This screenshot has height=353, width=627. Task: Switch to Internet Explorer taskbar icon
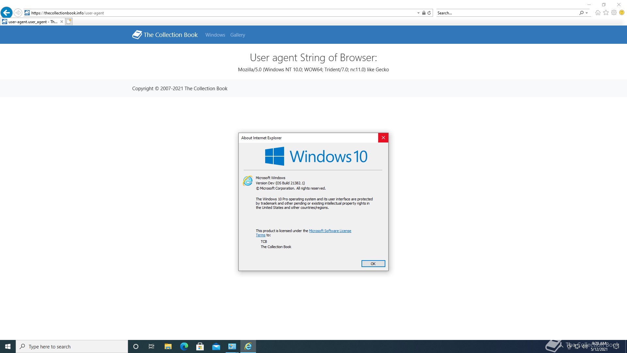tap(248, 346)
